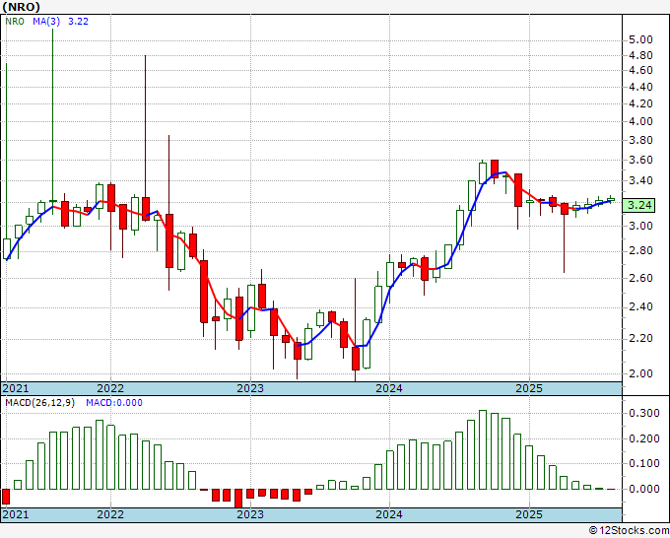Viewport: 670px width, 538px height.
Task: Select 2024 on the MACD timeline
Action: click(389, 514)
